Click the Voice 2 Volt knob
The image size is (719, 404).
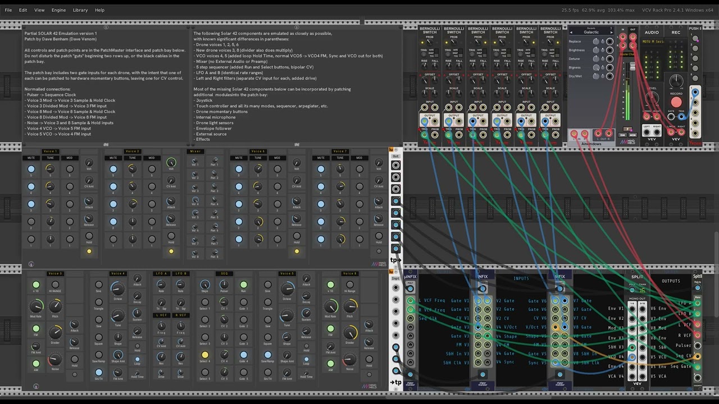click(171, 163)
